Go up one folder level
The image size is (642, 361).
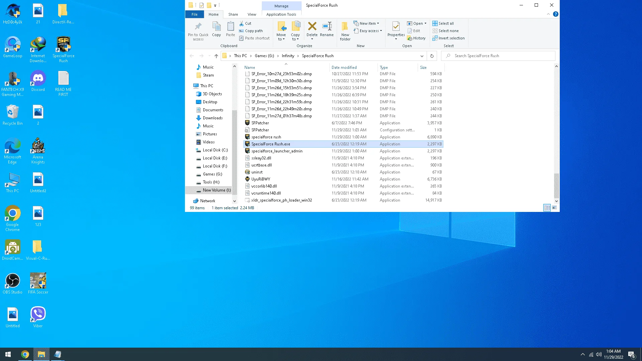point(216,56)
